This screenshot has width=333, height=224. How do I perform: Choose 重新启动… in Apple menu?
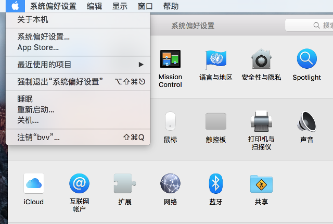click(78, 110)
